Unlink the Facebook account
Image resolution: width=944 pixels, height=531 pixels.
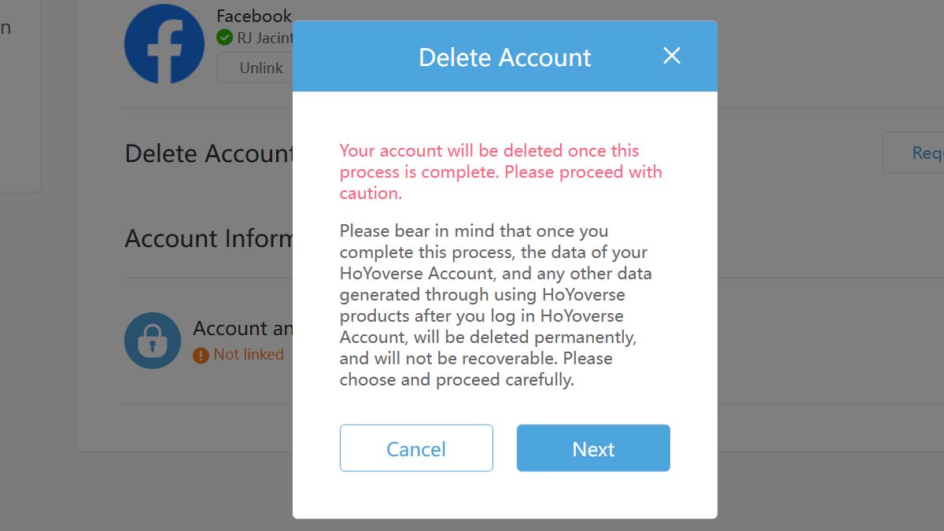[260, 68]
